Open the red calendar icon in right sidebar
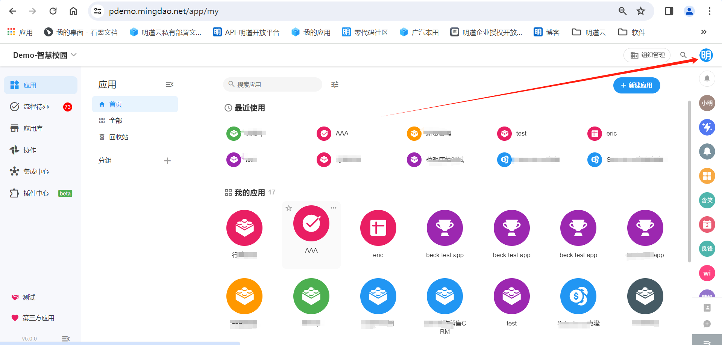Viewport: 722px width, 345px height. [707, 224]
